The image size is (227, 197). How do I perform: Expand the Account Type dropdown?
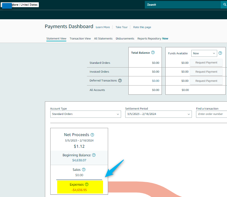coord(85,114)
